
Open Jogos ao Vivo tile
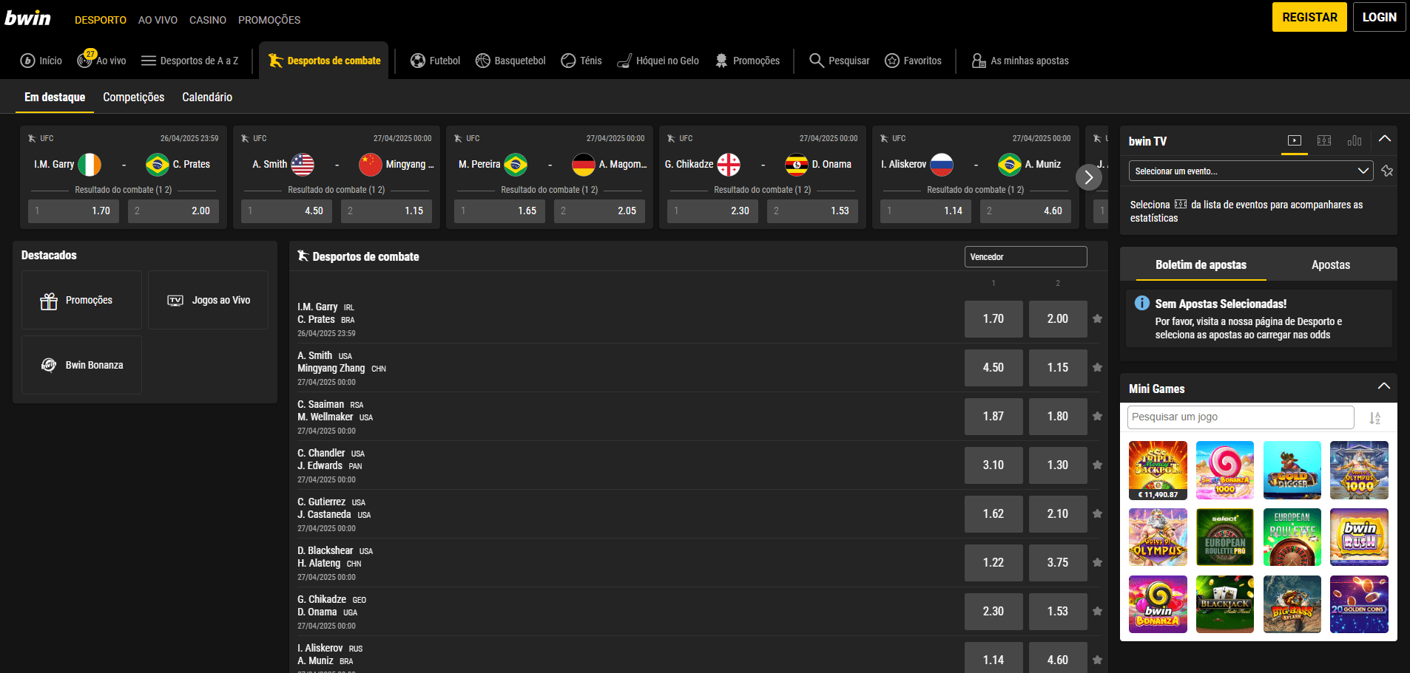[208, 300]
